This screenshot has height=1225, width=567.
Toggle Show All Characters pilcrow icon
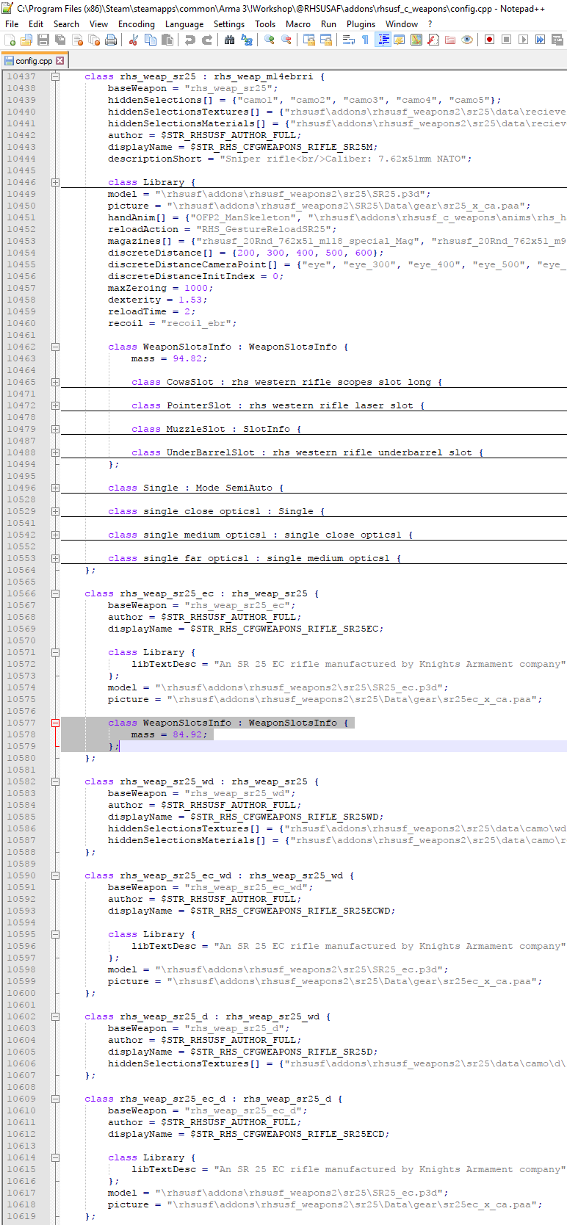[x=365, y=40]
